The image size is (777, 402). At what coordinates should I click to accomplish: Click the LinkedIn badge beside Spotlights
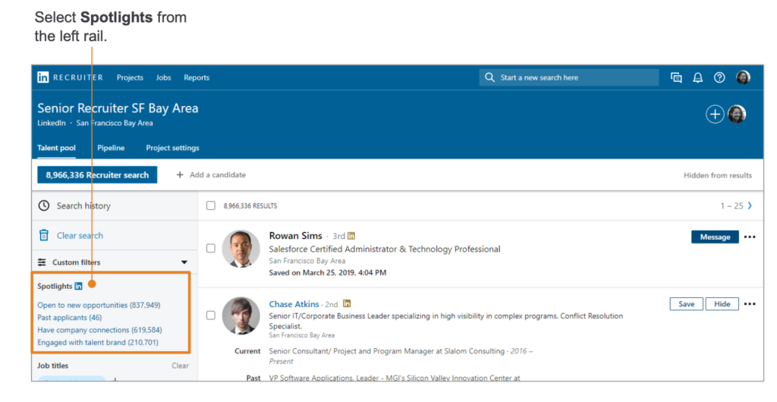coord(78,286)
